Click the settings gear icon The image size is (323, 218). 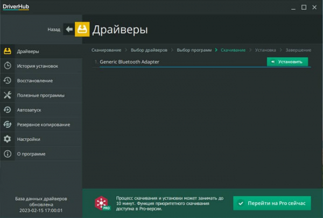click(8, 139)
